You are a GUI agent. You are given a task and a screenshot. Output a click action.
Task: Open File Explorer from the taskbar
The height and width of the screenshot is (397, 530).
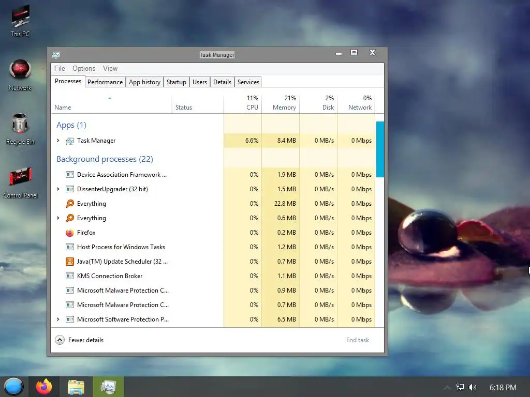pos(76,387)
